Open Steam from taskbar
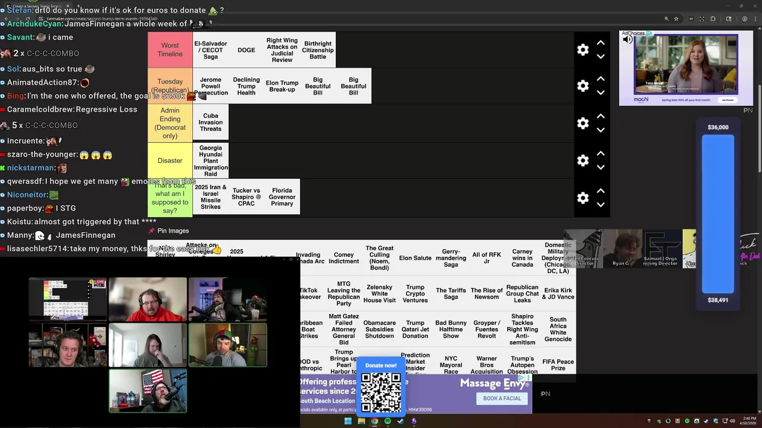The height and width of the screenshot is (428, 762). point(401,421)
